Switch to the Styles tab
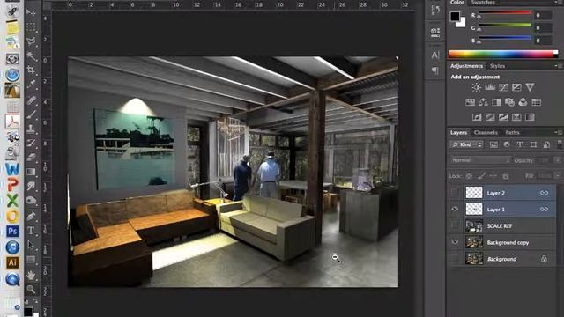Viewport: 564px width, 317px height. [x=497, y=66]
